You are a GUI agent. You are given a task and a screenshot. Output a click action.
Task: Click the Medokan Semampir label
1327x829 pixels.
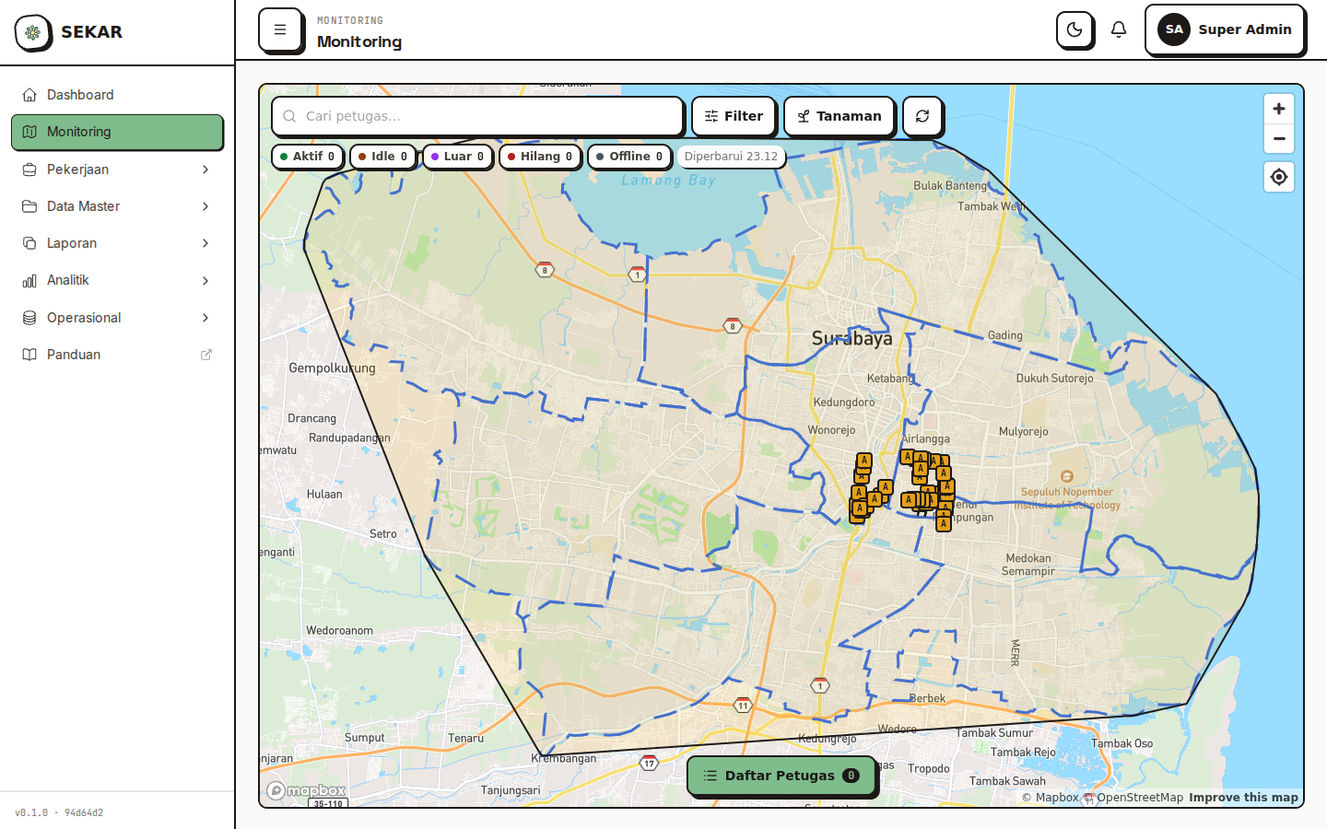(1028, 565)
